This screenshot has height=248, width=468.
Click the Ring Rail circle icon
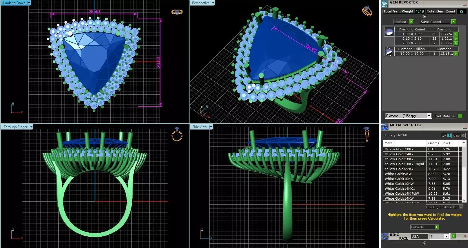385,236
